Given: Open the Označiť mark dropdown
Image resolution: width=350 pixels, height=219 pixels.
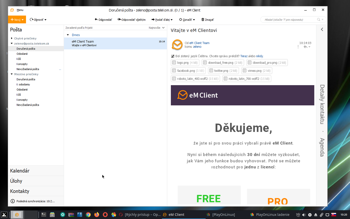Looking at the screenshot, I should [187, 20].
